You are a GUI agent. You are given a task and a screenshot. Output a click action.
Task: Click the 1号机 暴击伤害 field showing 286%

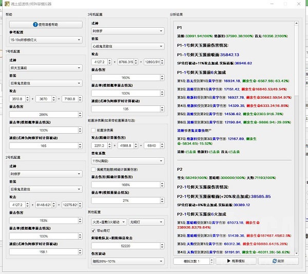click(x=43, y=114)
